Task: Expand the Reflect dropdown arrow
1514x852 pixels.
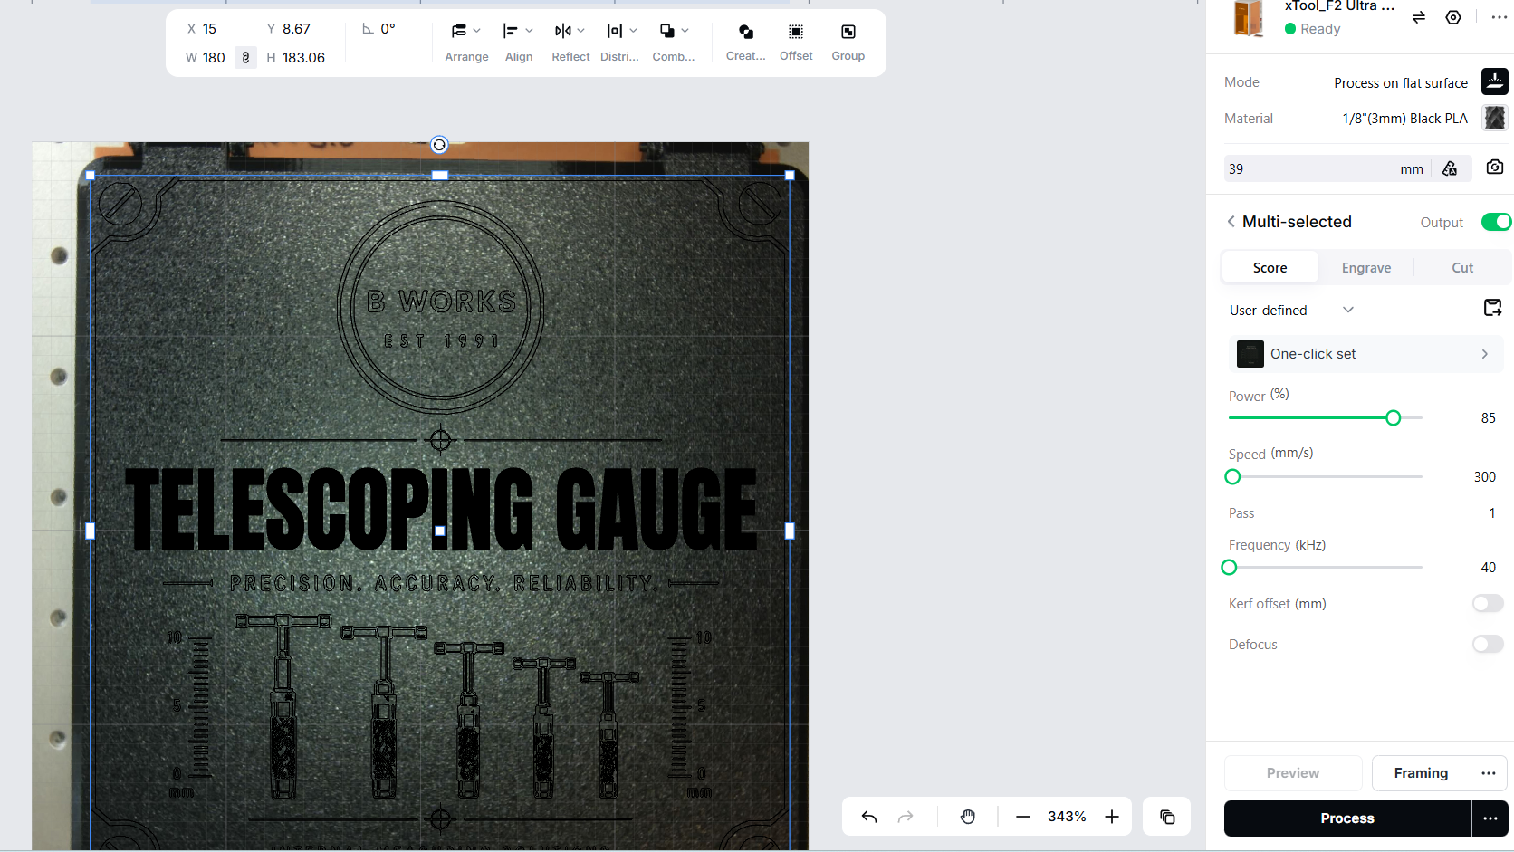Action: 580,31
